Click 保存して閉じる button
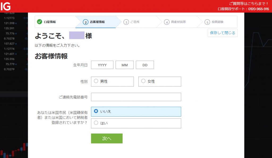Screen dimensions: 272x158 click(223, 33)
